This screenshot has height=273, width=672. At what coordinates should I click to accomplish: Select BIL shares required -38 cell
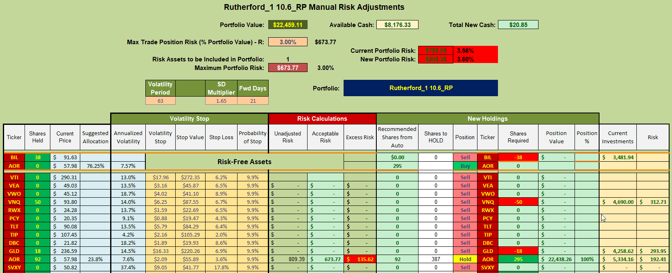(x=518, y=158)
